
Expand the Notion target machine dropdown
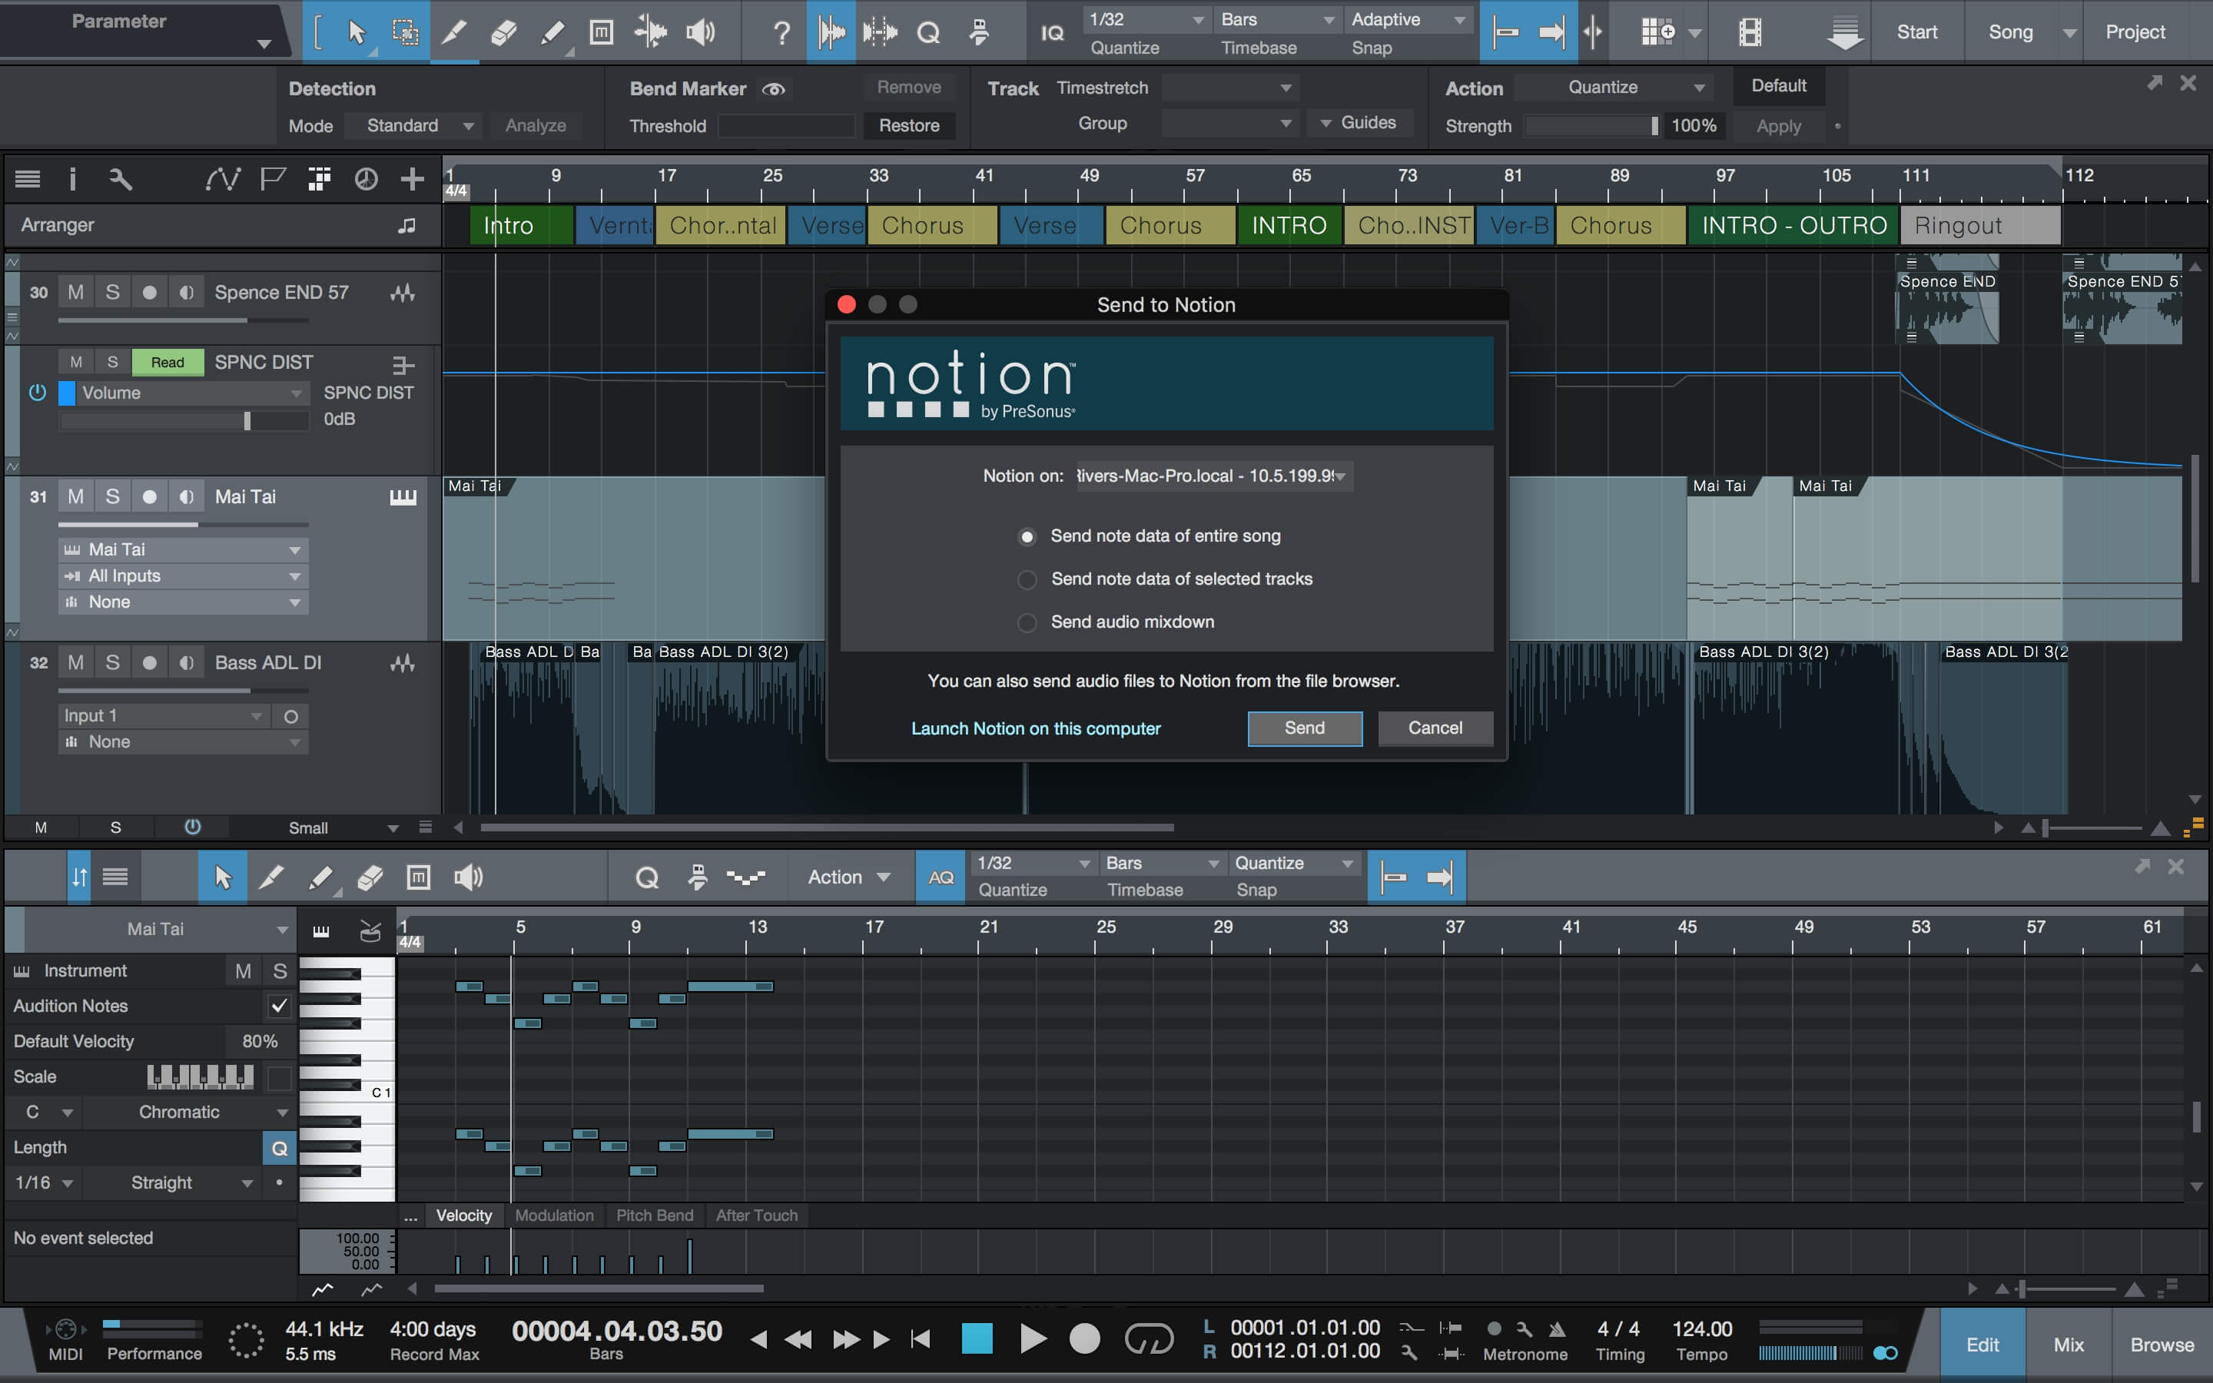point(1343,475)
